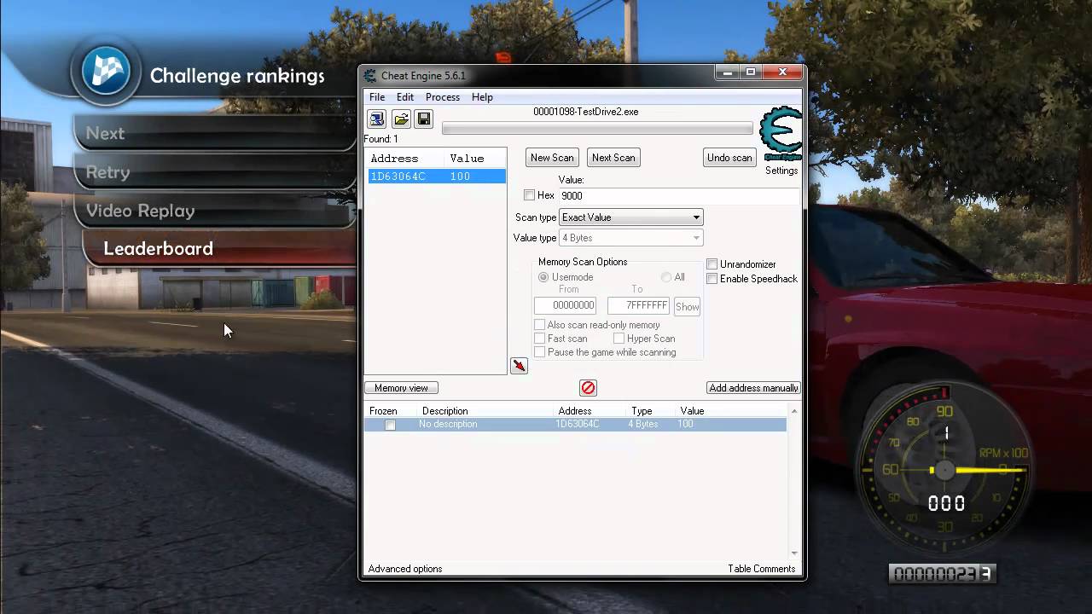The image size is (1092, 614).
Task: Click the Next Scan button
Action: 613,158
